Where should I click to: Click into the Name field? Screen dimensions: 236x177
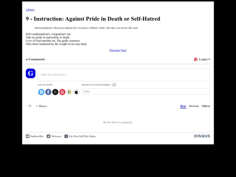tap(146, 91)
